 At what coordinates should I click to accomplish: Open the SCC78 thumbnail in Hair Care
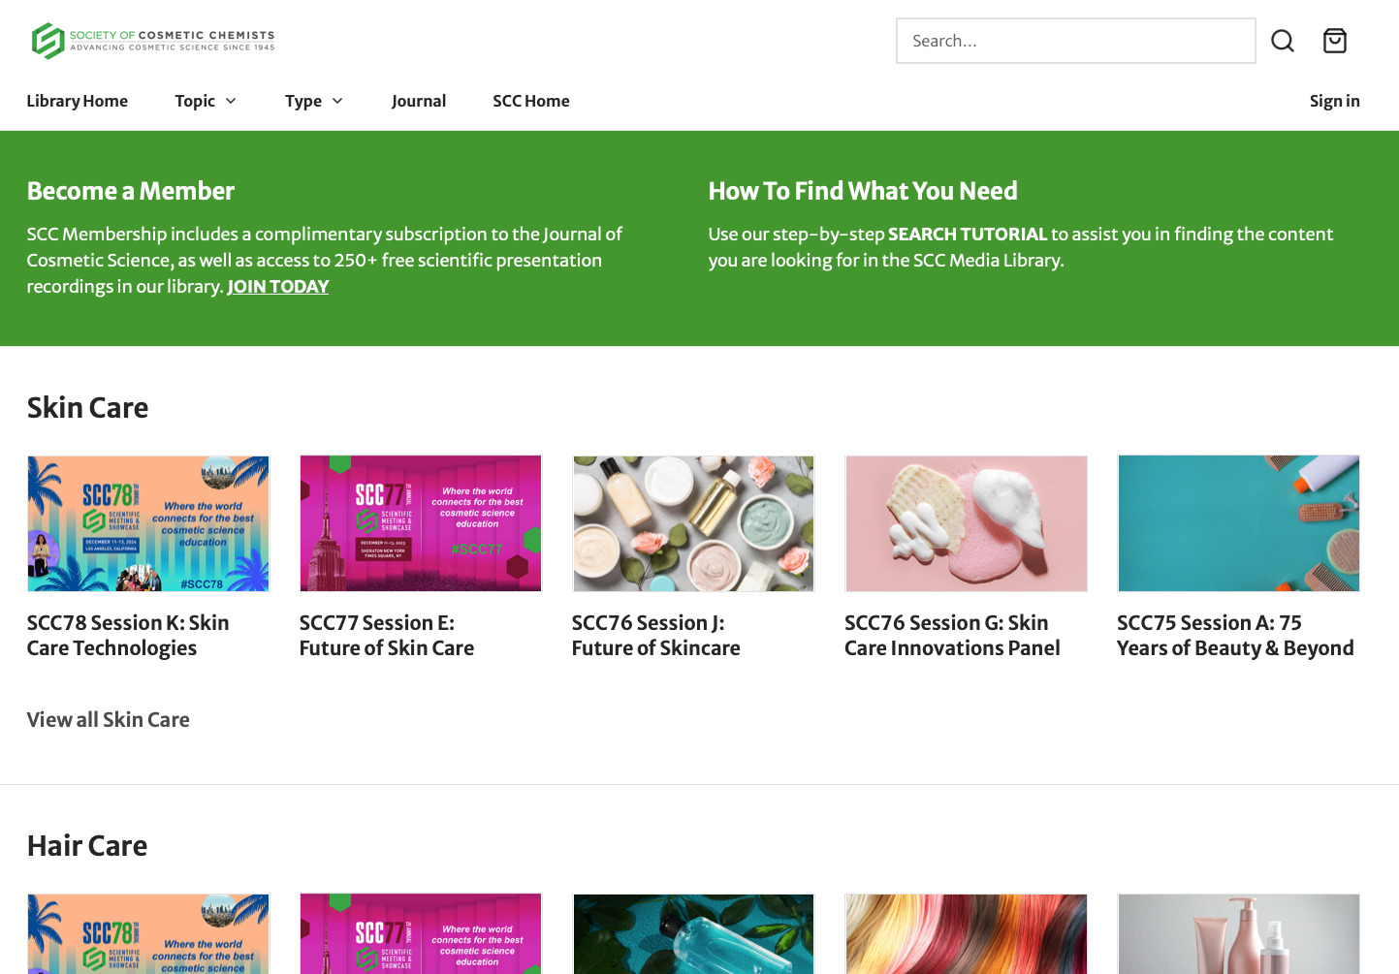(x=148, y=933)
